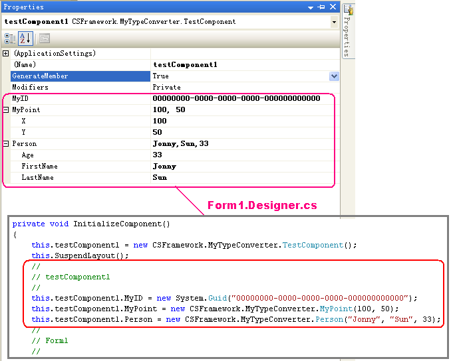The image size is (451, 361).
Task: Click the TestComponent type in code
Action: coord(313,245)
